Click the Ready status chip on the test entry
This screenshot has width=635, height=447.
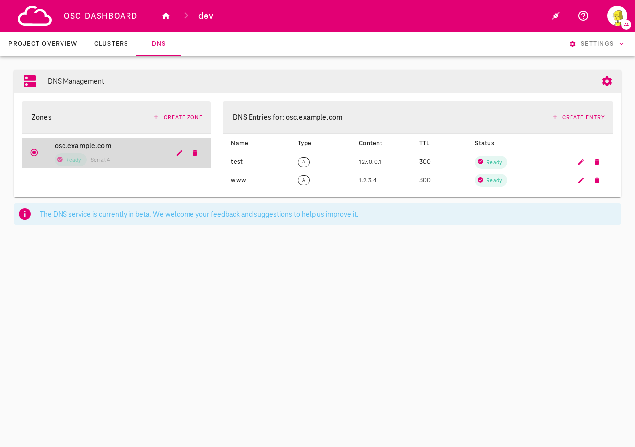[490, 162]
